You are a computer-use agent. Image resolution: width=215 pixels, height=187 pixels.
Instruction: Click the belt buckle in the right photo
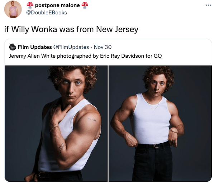point(157,145)
